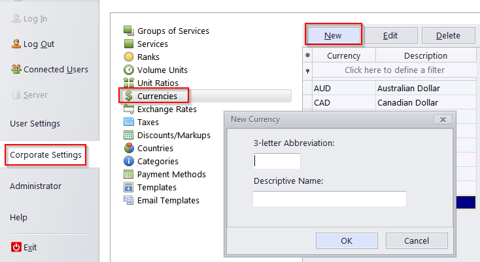
Task: Click the Exit power icon
Action: tap(16, 247)
